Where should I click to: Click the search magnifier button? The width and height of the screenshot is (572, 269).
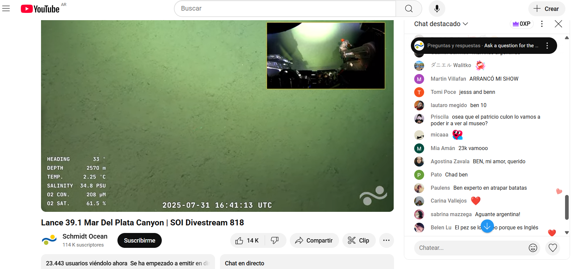[409, 9]
